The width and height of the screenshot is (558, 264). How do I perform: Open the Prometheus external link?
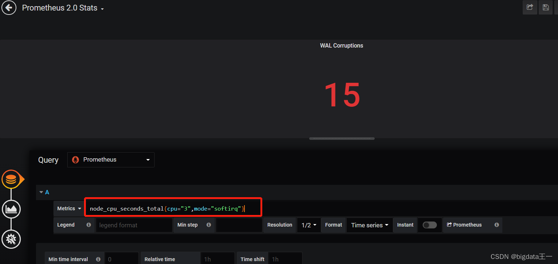465,225
